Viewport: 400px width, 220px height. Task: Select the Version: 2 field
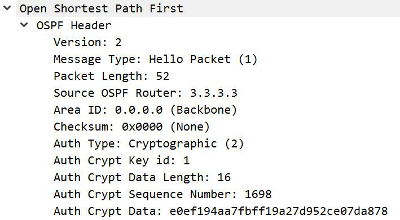(x=87, y=42)
